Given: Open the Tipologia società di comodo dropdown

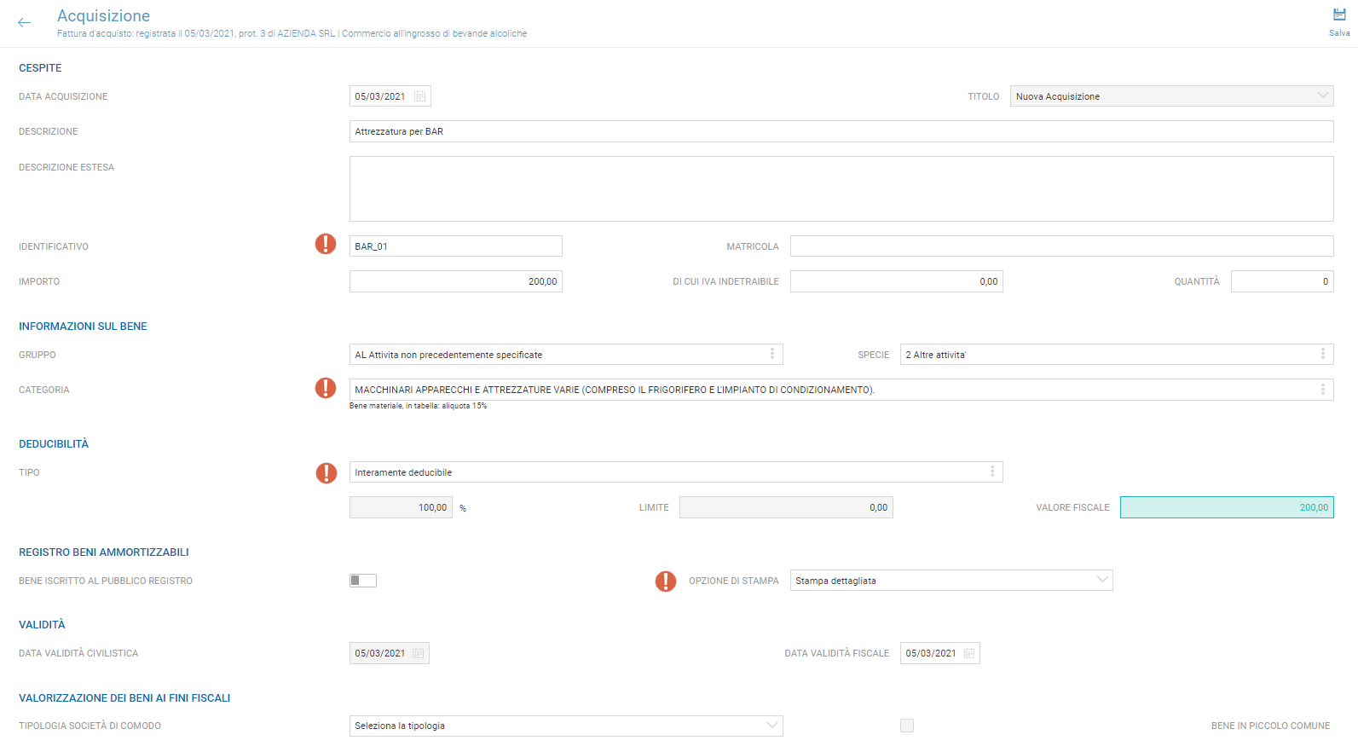Looking at the screenshot, I should (566, 726).
